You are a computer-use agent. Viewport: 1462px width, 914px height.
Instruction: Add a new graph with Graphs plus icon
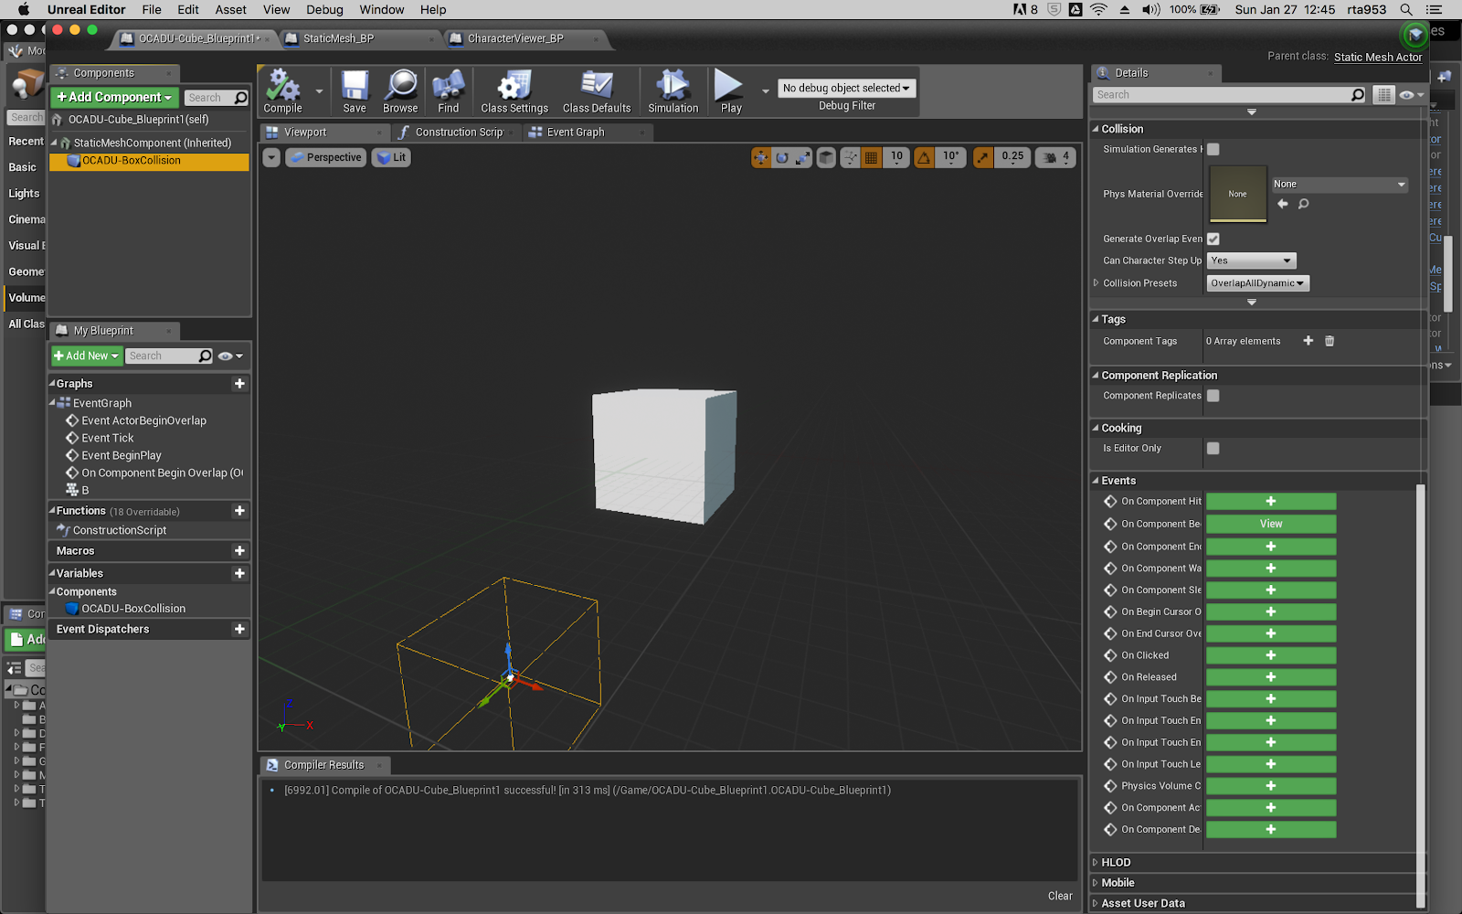point(239,384)
